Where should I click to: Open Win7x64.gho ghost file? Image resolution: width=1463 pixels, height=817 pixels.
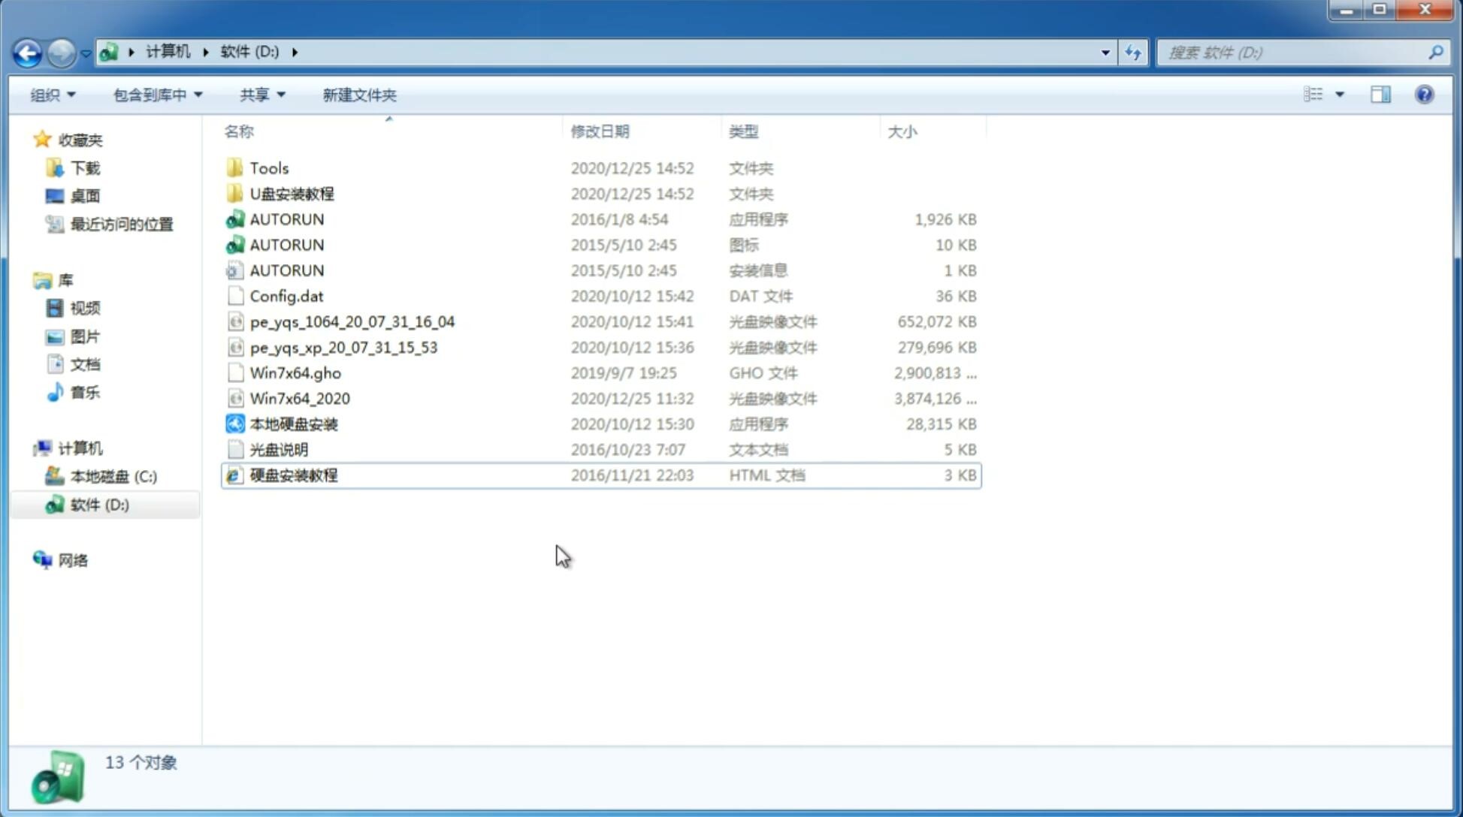click(x=295, y=372)
